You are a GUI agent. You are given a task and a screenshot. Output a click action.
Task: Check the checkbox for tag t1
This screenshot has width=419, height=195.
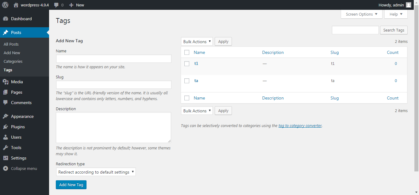(x=187, y=64)
